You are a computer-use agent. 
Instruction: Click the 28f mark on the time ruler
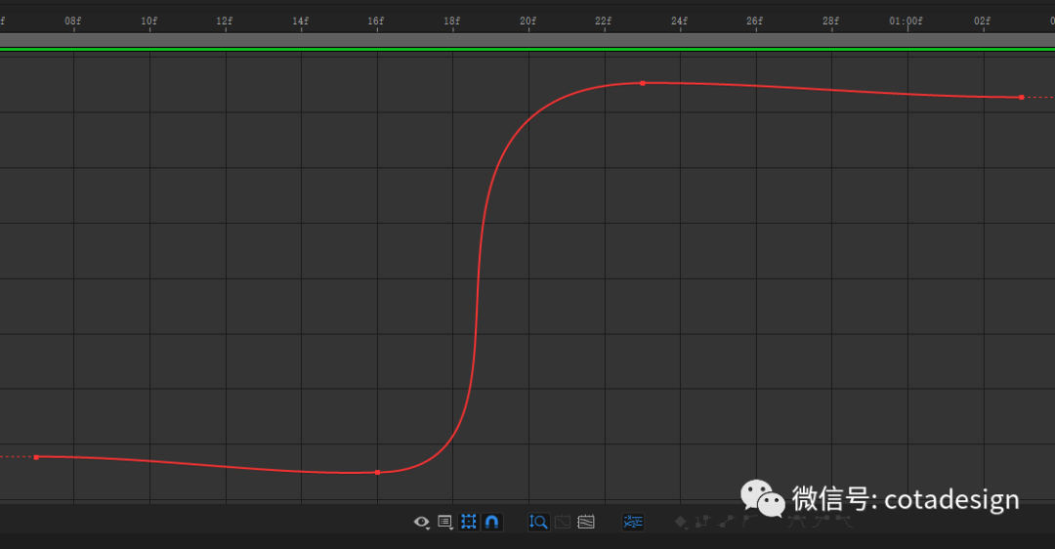click(x=831, y=21)
